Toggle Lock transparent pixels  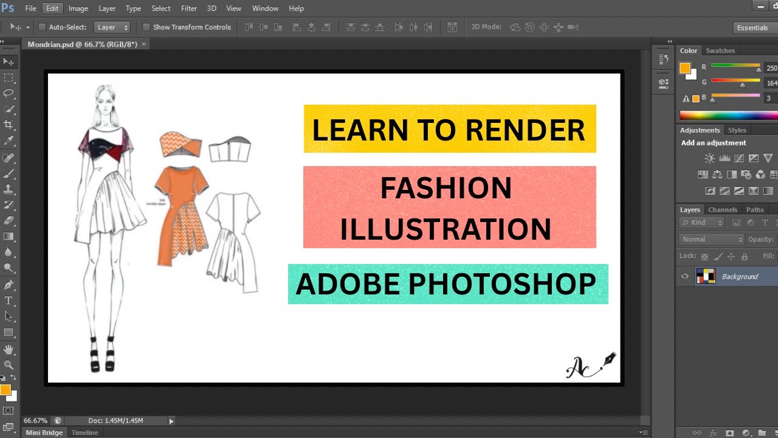coord(704,257)
